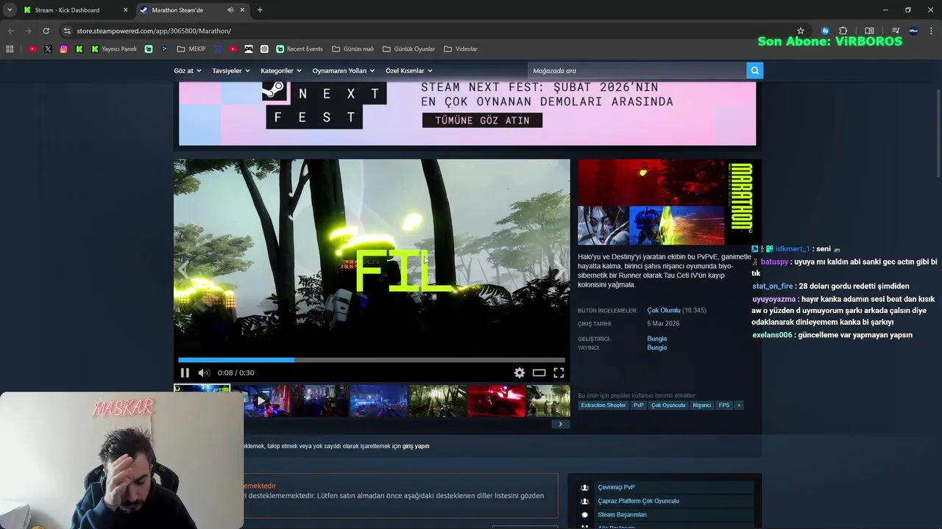Go back in browser history
This screenshot has height=529, width=942.
[x=10, y=31]
